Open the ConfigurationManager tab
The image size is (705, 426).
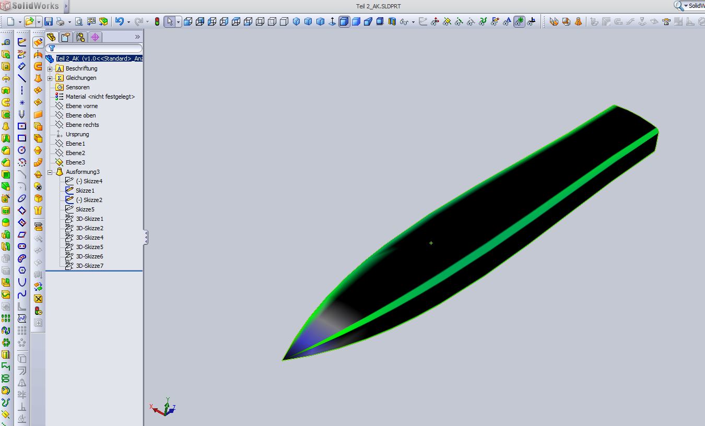80,37
